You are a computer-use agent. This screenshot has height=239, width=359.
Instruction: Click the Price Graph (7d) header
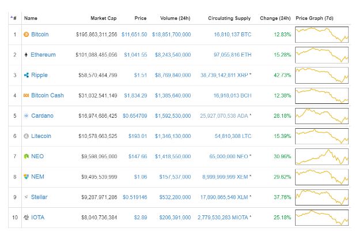(315, 18)
